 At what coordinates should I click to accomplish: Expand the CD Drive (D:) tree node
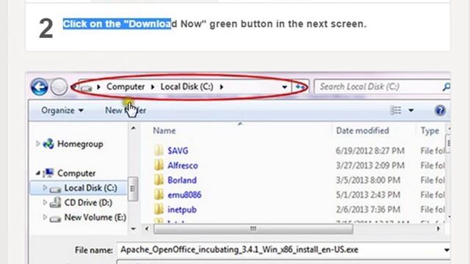pyautogui.click(x=45, y=202)
